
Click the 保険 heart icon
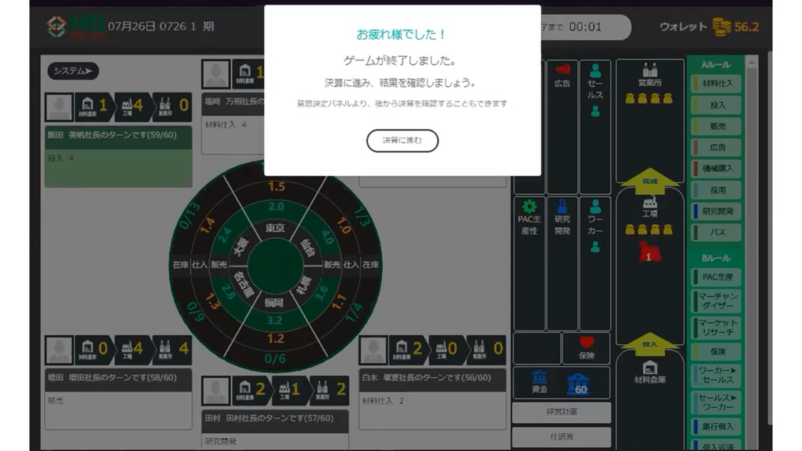586,343
